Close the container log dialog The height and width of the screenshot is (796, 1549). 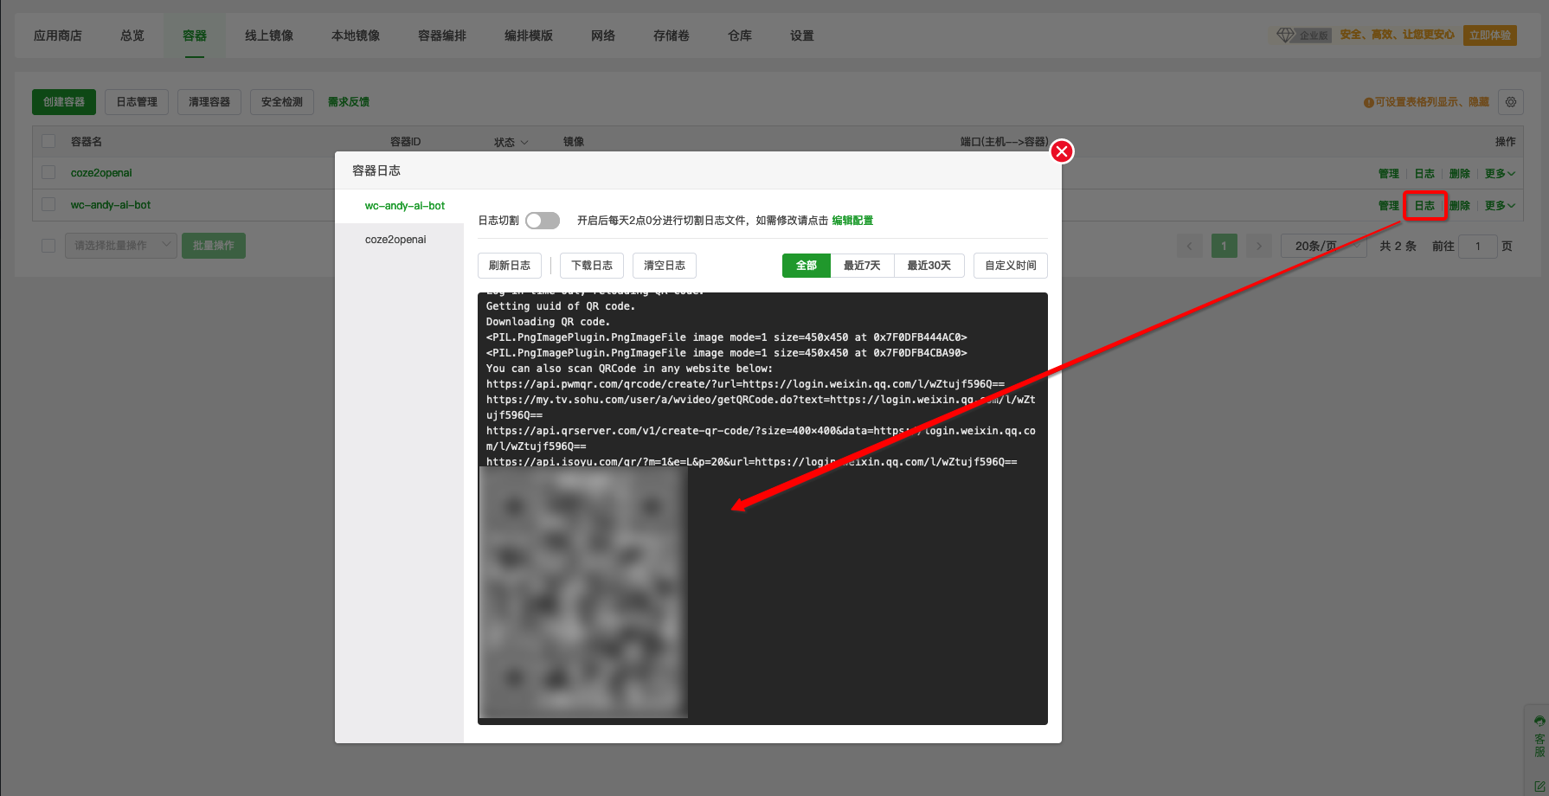click(x=1062, y=151)
